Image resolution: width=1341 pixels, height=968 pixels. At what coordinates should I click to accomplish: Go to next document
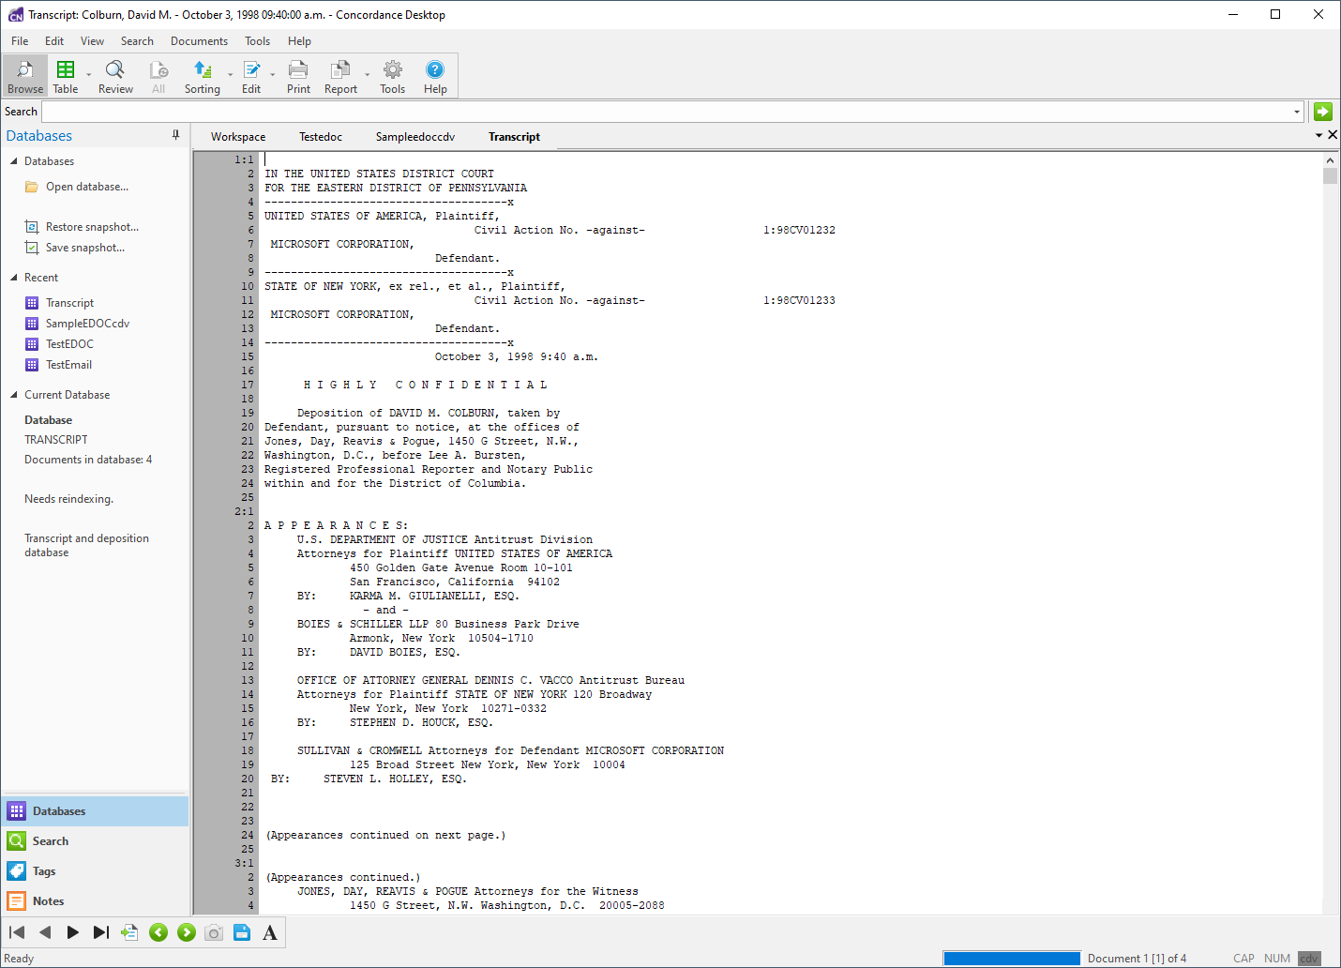tap(72, 932)
